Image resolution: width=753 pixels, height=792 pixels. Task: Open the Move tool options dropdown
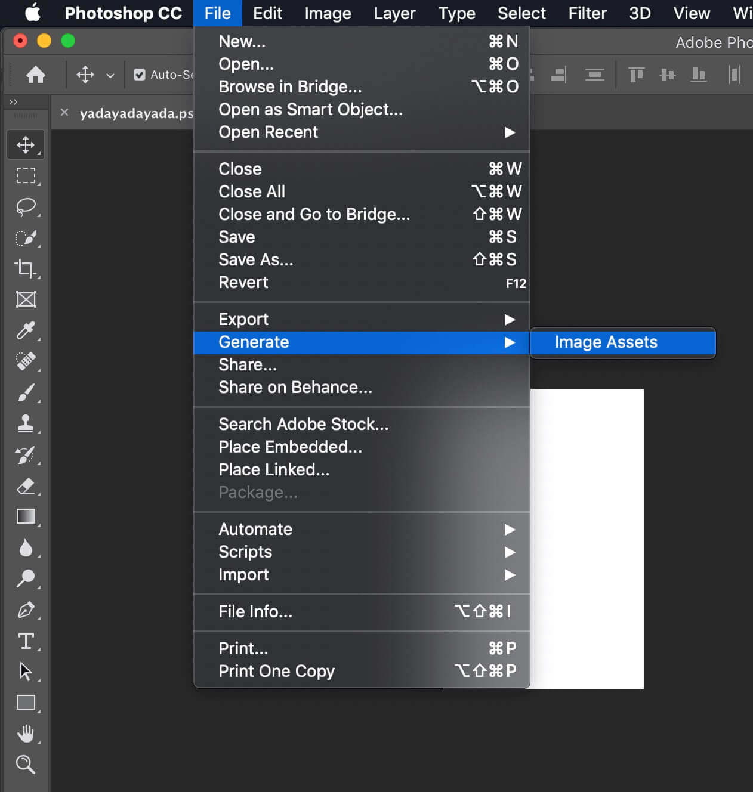(x=110, y=75)
